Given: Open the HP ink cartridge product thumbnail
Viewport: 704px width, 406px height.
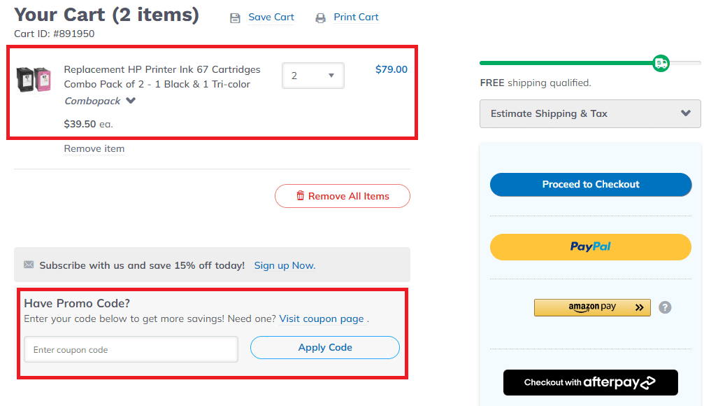Looking at the screenshot, I should (34, 80).
